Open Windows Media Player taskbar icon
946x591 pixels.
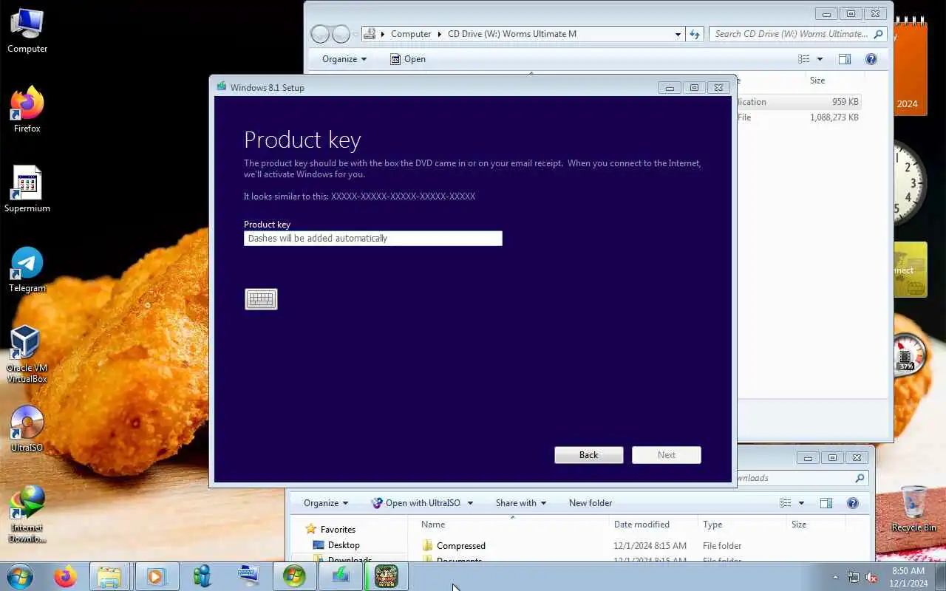tap(156, 576)
